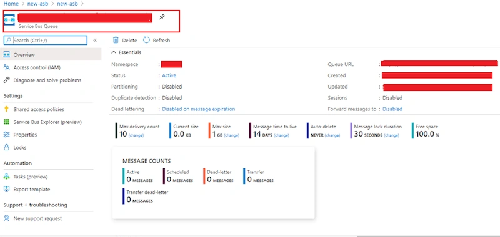This screenshot has width=500, height=237.
Task: Focus the Search (Ctrl+/) field
Action: tap(45, 40)
